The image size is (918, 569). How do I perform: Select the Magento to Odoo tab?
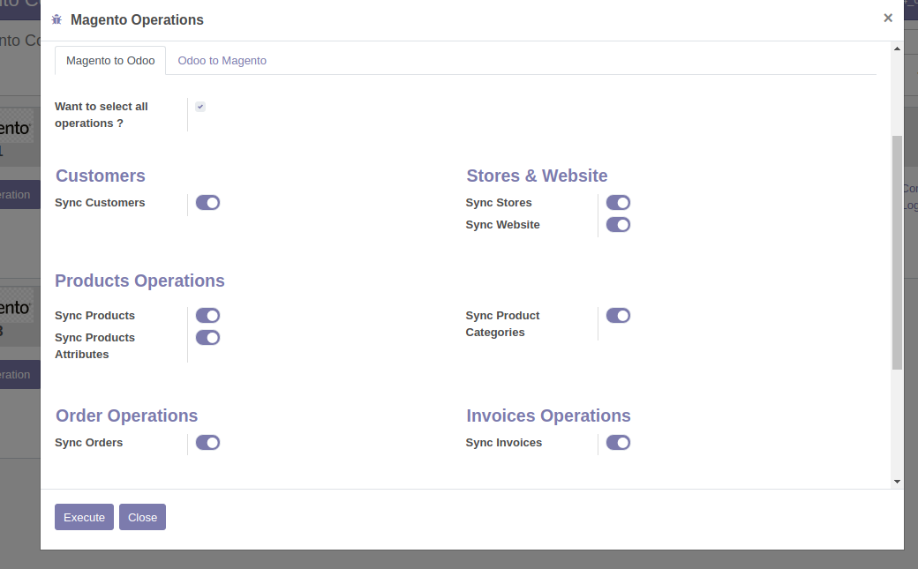[110, 61]
